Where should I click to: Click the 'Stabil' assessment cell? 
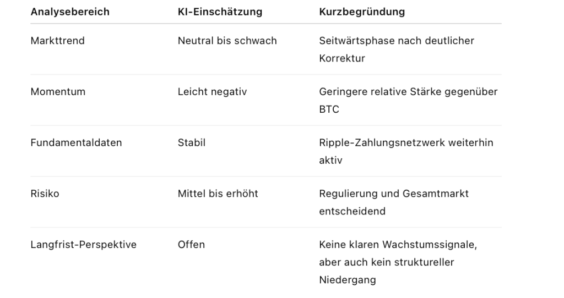(x=191, y=143)
